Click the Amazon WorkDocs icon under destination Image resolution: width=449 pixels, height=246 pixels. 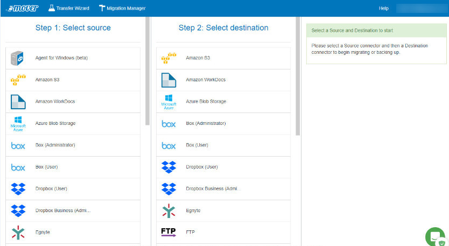coord(169,80)
